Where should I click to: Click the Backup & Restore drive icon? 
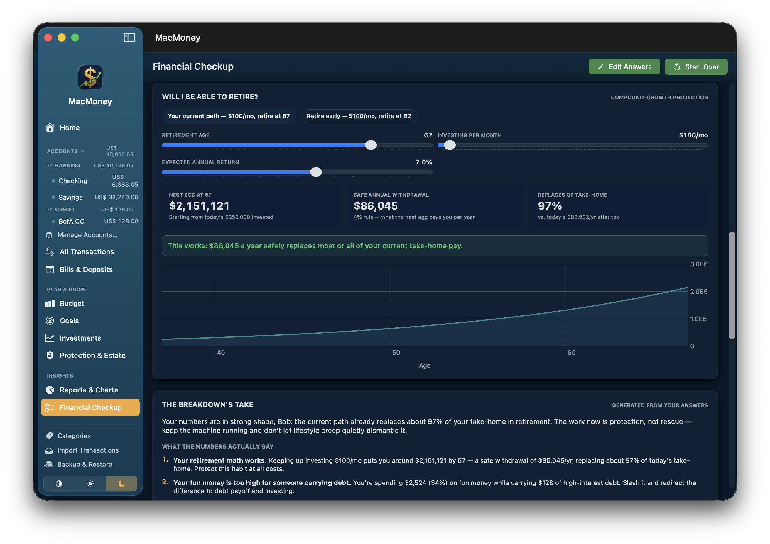click(49, 464)
